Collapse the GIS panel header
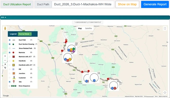The image size is (170, 98). click(x=85, y=18)
